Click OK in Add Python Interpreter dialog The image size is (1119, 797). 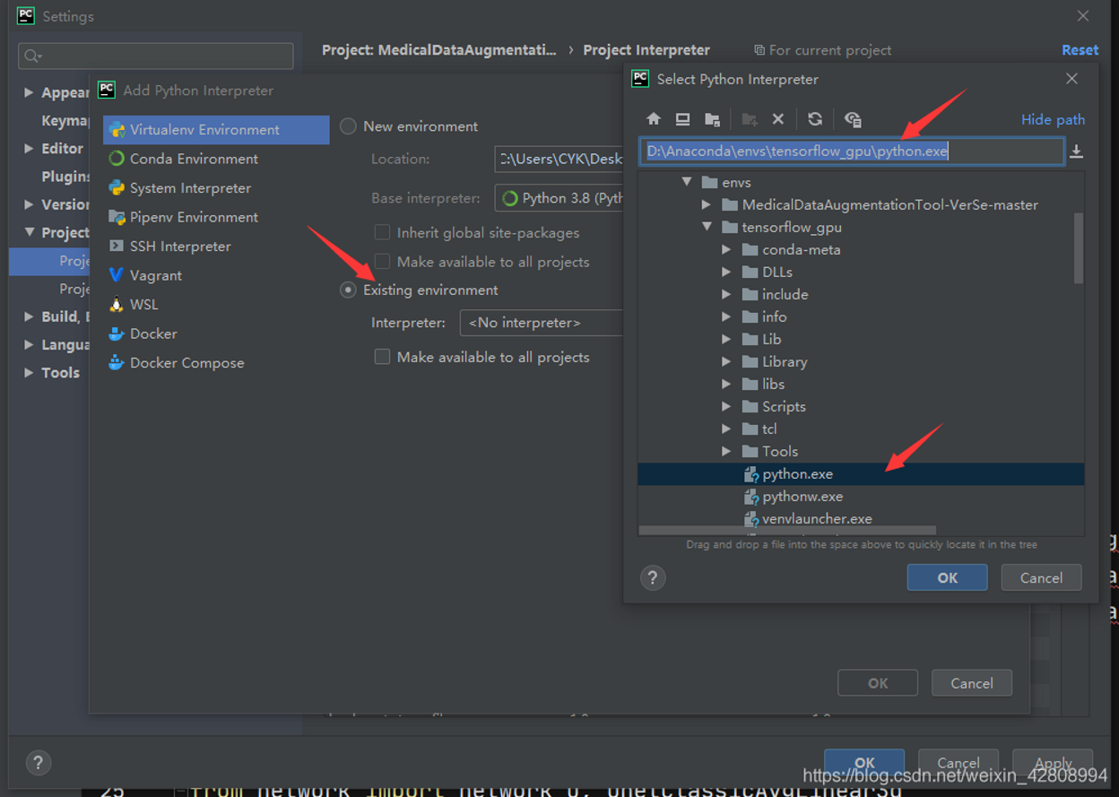pos(878,683)
